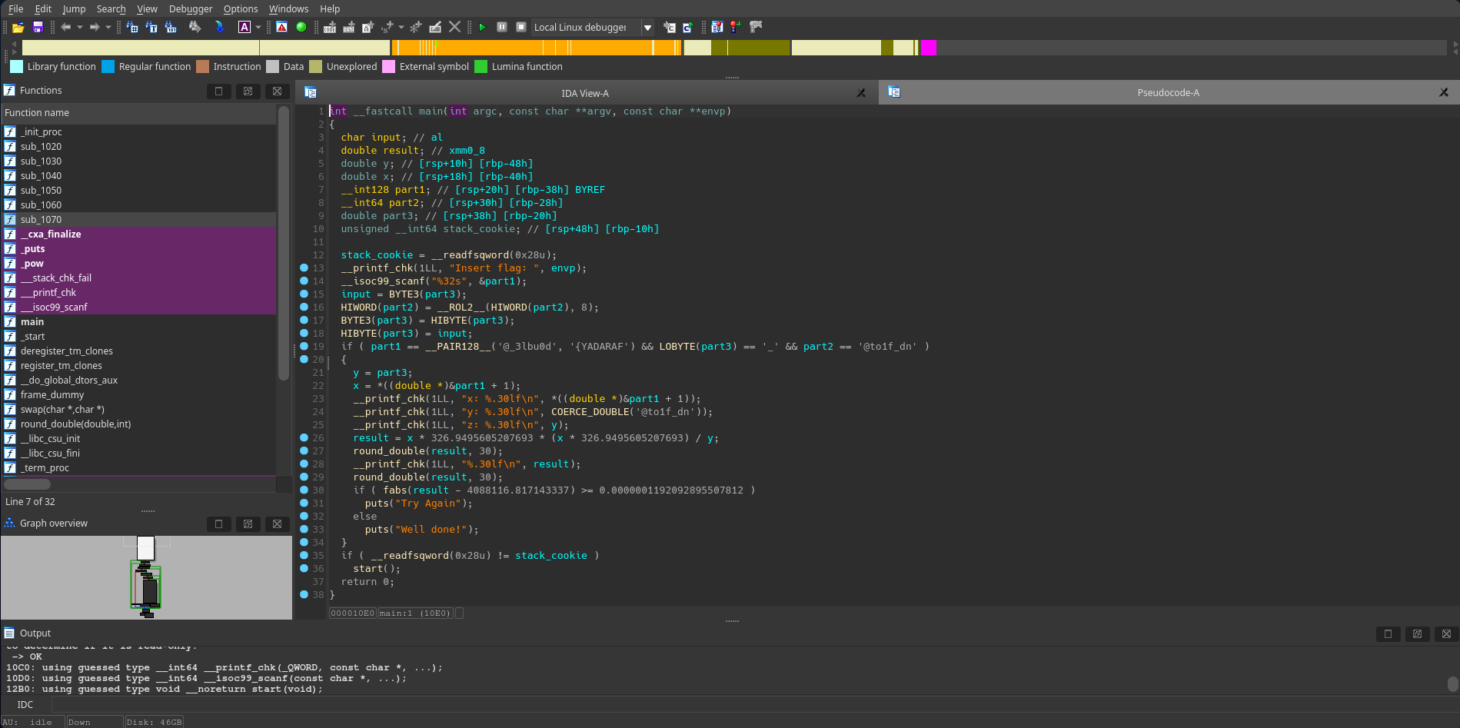
Task: Click the magenta segment in navigation band
Action: tap(928, 48)
